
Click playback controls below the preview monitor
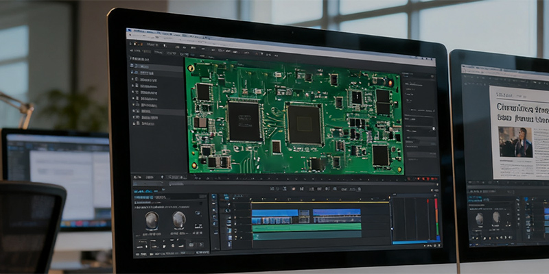pyautogui.click(x=294, y=188)
